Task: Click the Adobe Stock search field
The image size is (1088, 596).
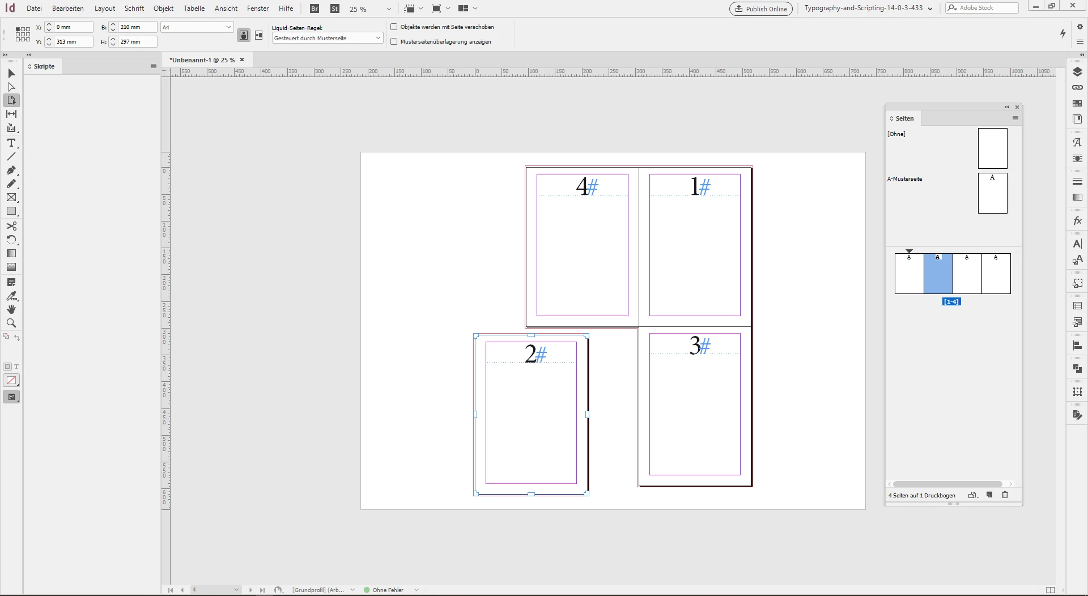Action: [982, 8]
